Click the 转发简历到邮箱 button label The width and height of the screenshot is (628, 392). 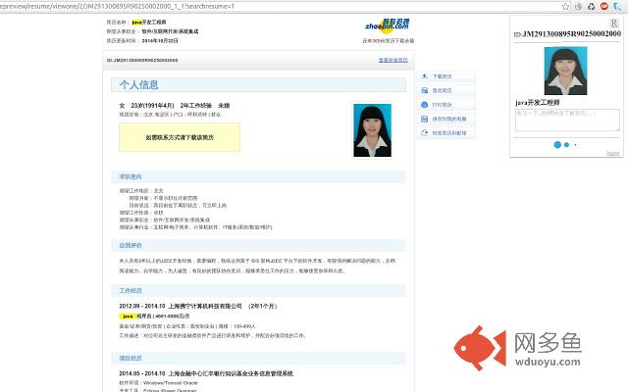[449, 133]
